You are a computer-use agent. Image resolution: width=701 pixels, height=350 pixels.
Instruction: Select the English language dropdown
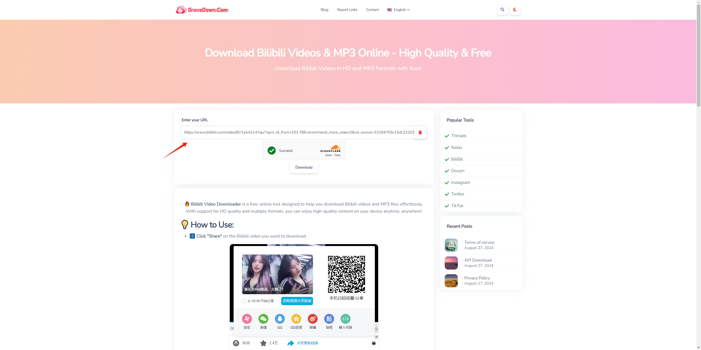398,10
